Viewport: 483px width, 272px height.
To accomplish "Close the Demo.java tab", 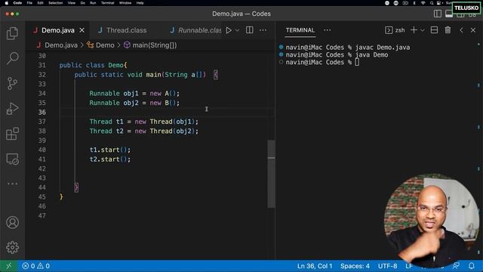I will 82,30.
